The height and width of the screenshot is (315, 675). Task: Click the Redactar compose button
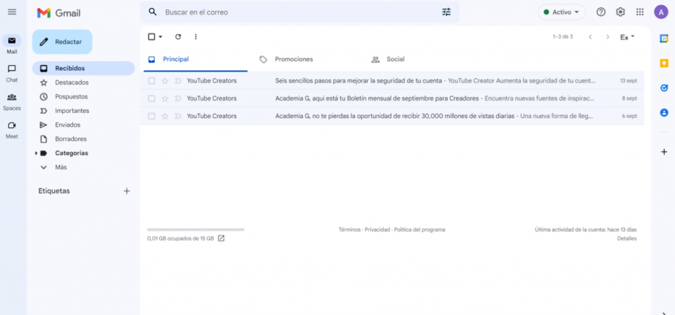pos(62,41)
